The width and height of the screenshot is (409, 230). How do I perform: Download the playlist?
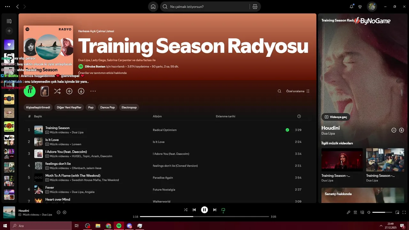[81, 91]
